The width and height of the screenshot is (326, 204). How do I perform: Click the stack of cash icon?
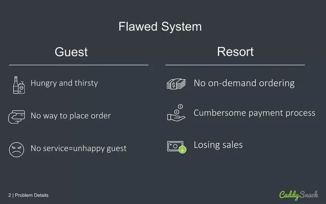pos(176,84)
